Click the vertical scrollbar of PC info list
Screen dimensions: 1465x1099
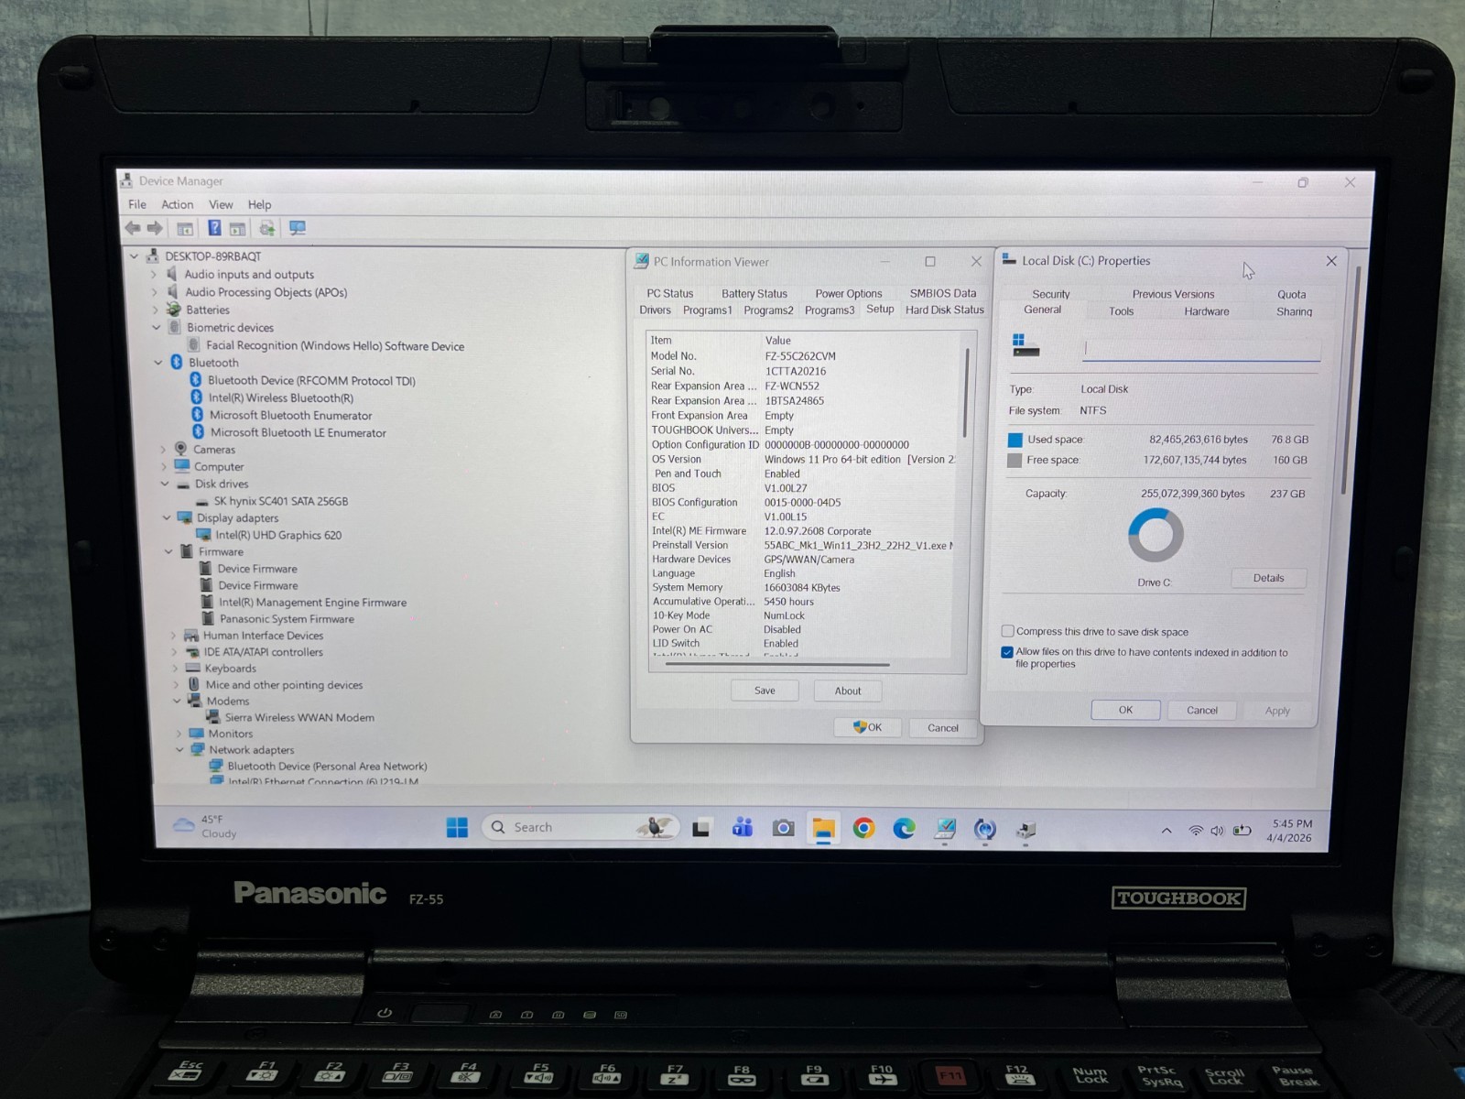[x=966, y=394]
